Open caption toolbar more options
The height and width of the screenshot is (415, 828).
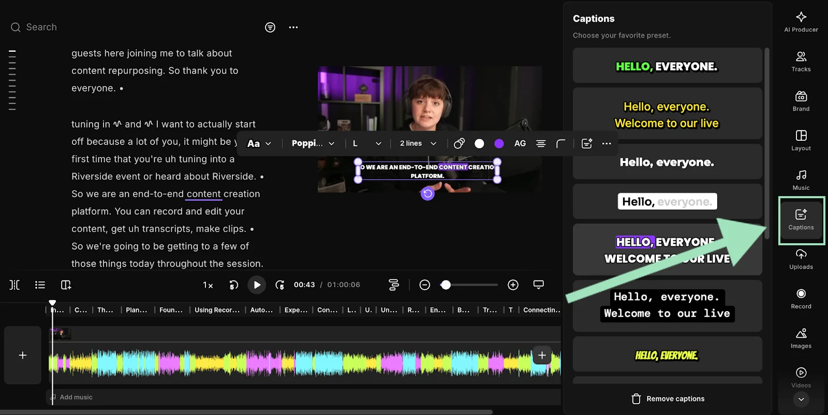click(607, 143)
